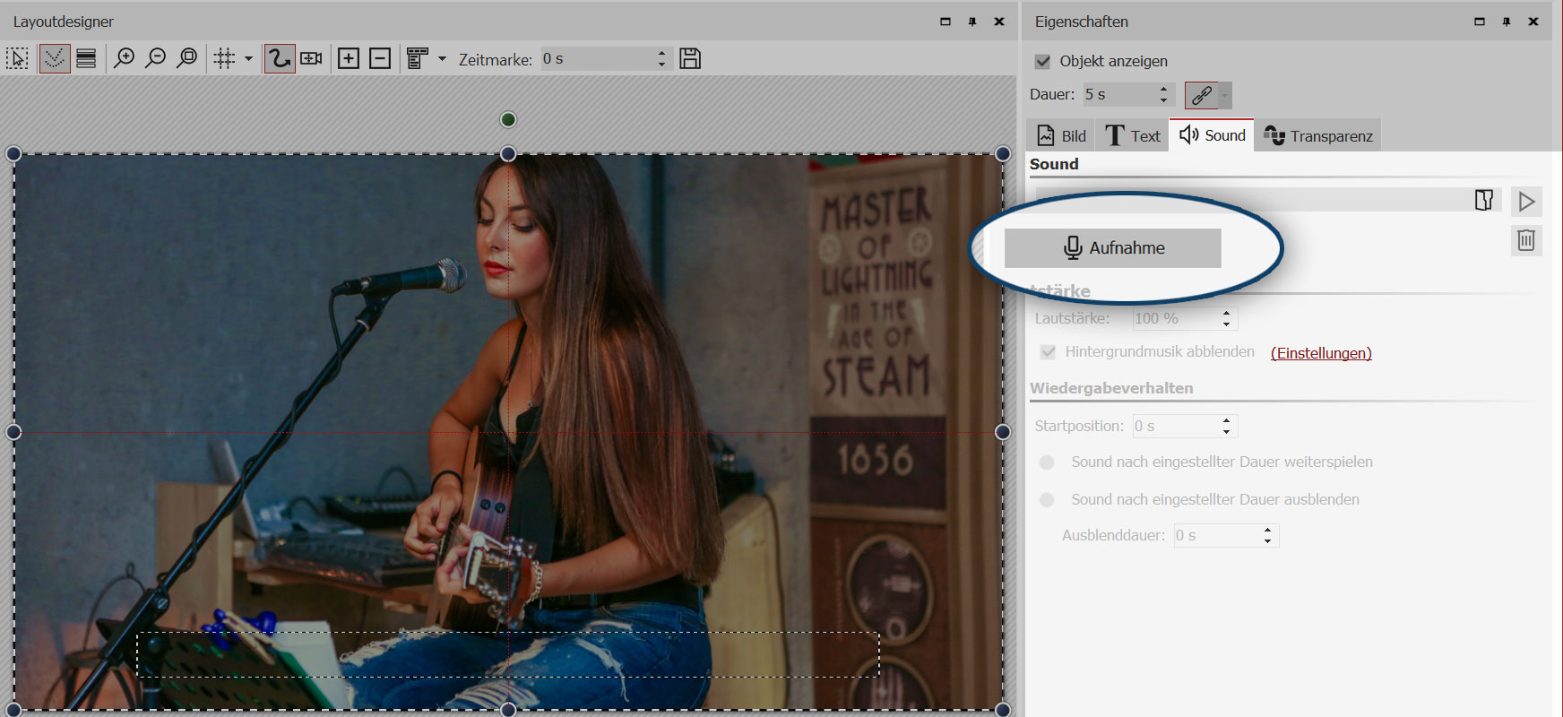This screenshot has height=717, width=1563.
Task: Play the sound preview
Action: [1526, 202]
